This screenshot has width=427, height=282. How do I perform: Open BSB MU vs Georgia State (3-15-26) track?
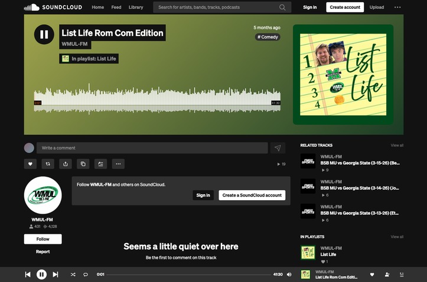(360, 163)
